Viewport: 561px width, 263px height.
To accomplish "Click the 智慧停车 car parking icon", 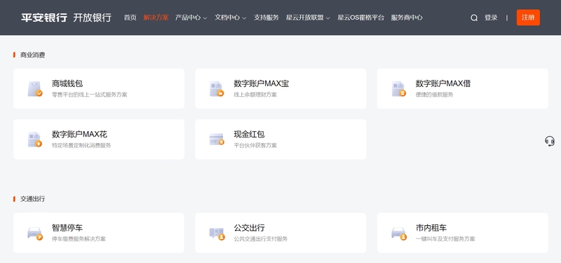I will point(35,234).
